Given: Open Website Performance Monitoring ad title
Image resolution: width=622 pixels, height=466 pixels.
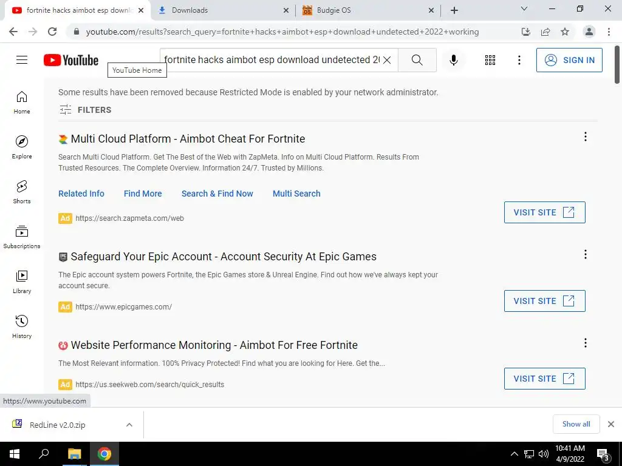Looking at the screenshot, I should pyautogui.click(x=214, y=345).
